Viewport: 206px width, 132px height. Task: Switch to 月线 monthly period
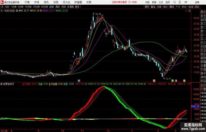[63, 7]
